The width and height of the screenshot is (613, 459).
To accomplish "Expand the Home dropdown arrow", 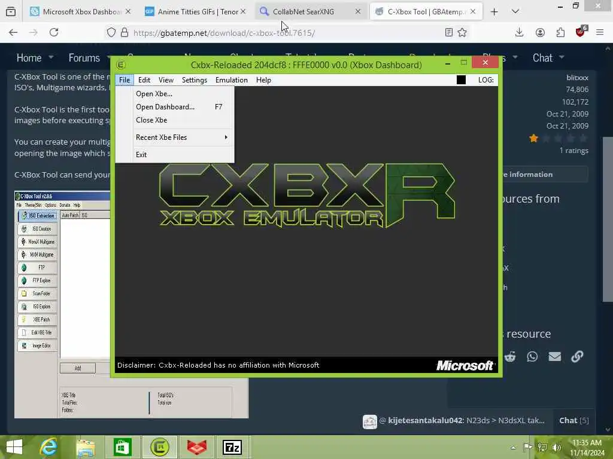I will (x=51, y=57).
